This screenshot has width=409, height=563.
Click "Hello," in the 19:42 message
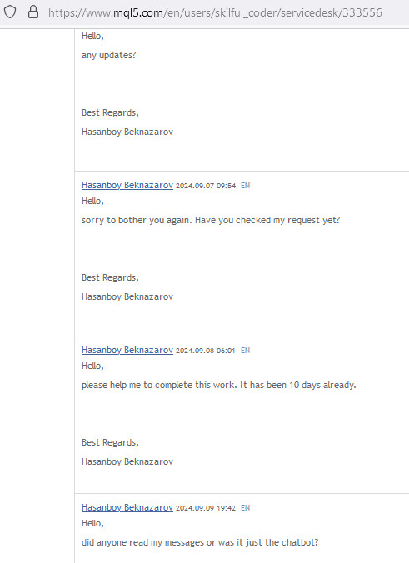click(92, 523)
